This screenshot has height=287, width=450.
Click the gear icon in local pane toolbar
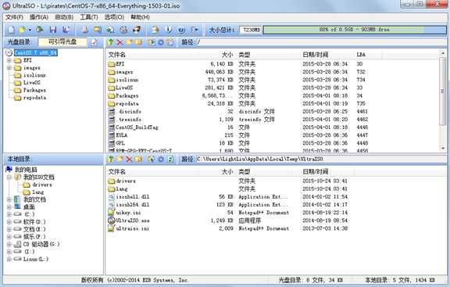pos(161,159)
